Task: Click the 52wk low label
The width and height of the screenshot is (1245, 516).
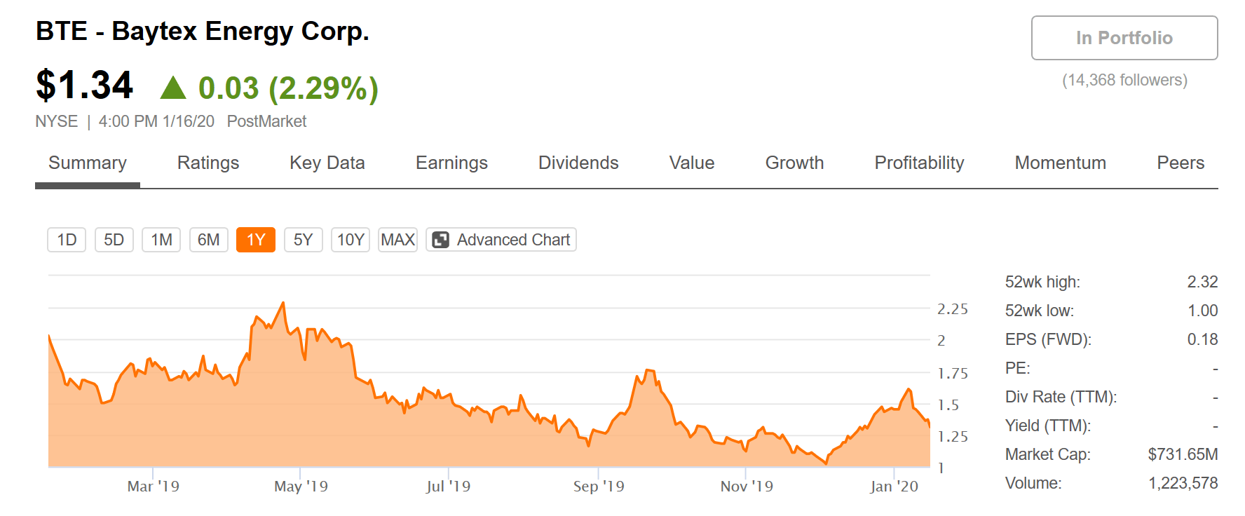Action: (1040, 311)
